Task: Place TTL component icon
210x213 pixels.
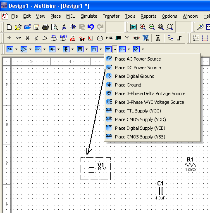Action: tap(55, 38)
